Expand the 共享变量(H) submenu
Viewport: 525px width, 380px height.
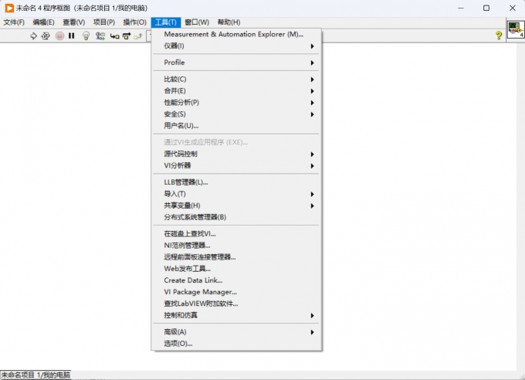(236, 205)
